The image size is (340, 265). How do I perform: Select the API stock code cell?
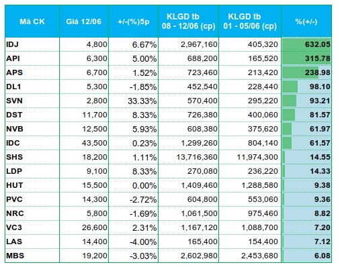[x=32, y=58]
